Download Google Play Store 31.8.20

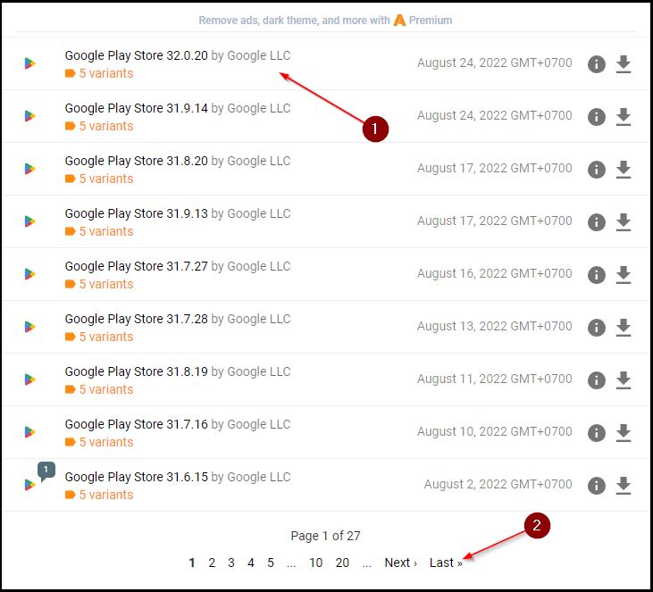click(x=623, y=170)
